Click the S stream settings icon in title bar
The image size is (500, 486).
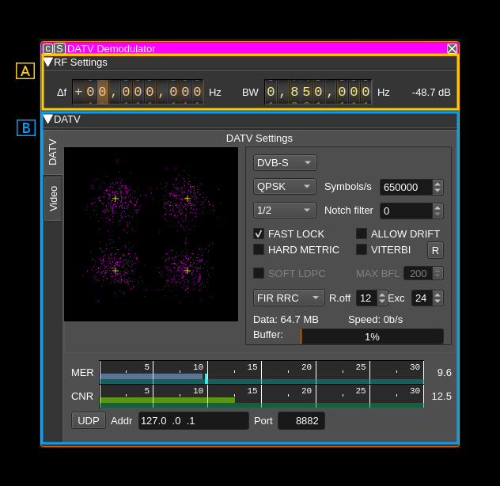tap(59, 48)
